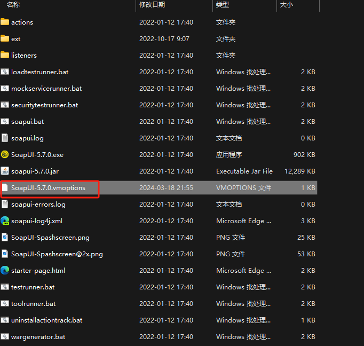
Task: Sort files by the 修改日期 column header
Action: click(152, 4)
